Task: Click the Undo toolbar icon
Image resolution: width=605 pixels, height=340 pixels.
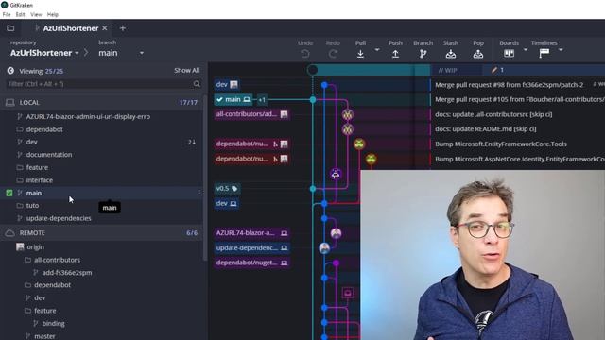Action: coord(305,54)
